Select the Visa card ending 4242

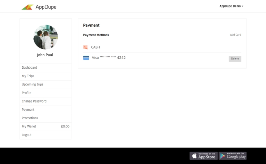[x=109, y=58]
